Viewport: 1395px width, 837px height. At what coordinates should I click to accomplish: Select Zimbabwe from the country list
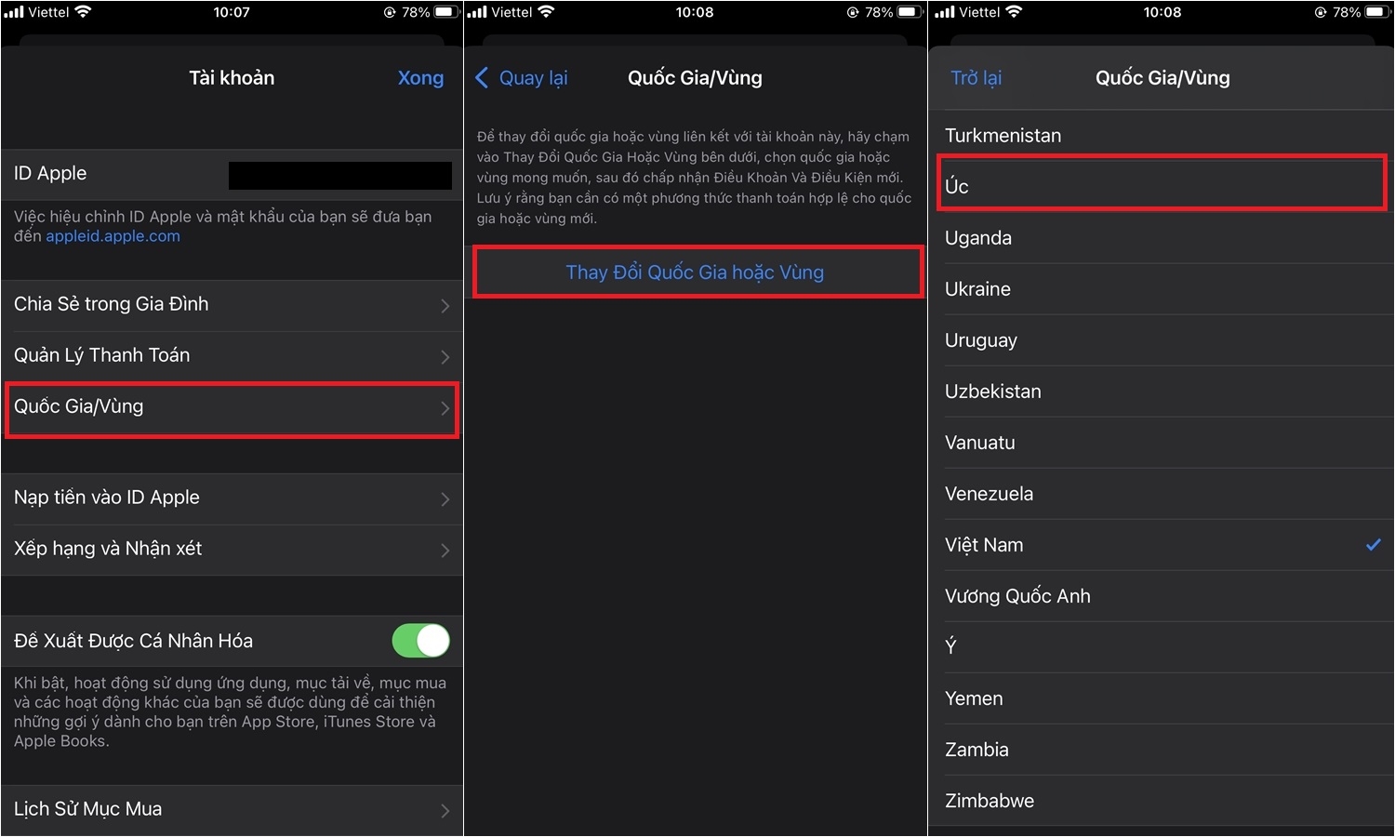pos(1161,801)
